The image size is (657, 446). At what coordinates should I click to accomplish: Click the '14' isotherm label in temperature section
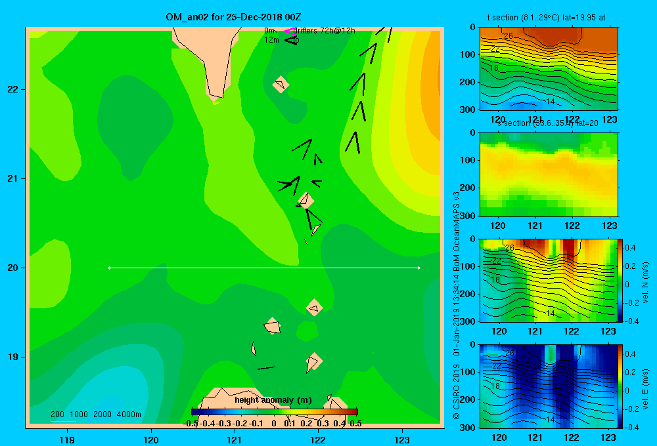point(550,102)
